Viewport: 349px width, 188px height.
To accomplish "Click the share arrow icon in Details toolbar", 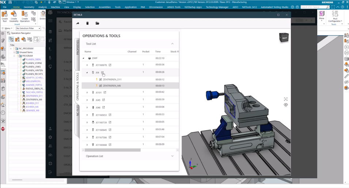I will point(78,23).
